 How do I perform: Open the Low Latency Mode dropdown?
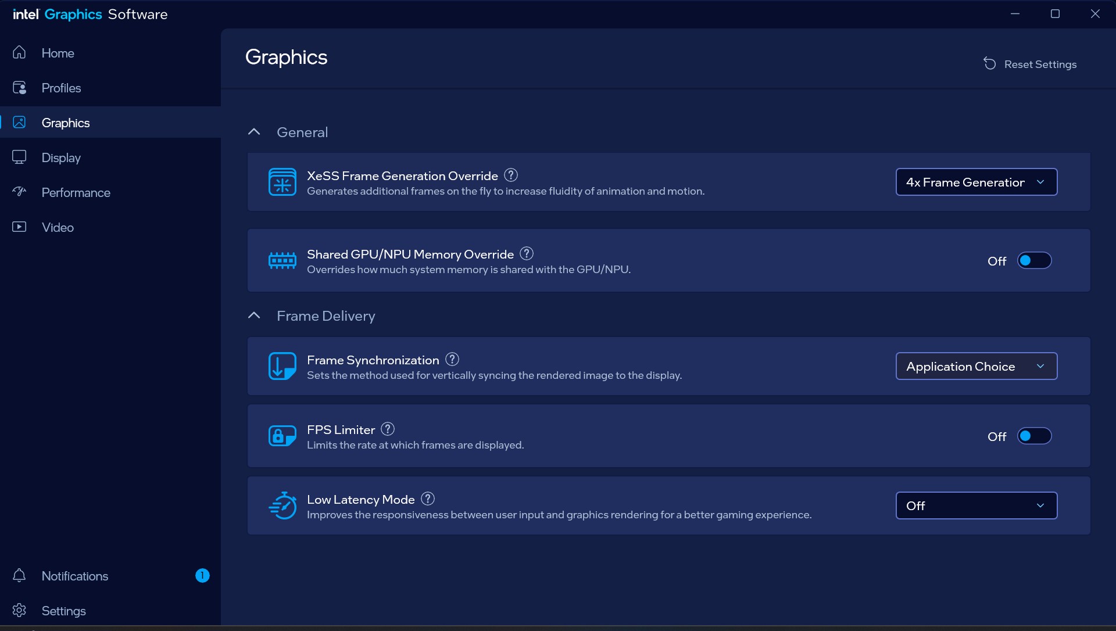[976, 505]
